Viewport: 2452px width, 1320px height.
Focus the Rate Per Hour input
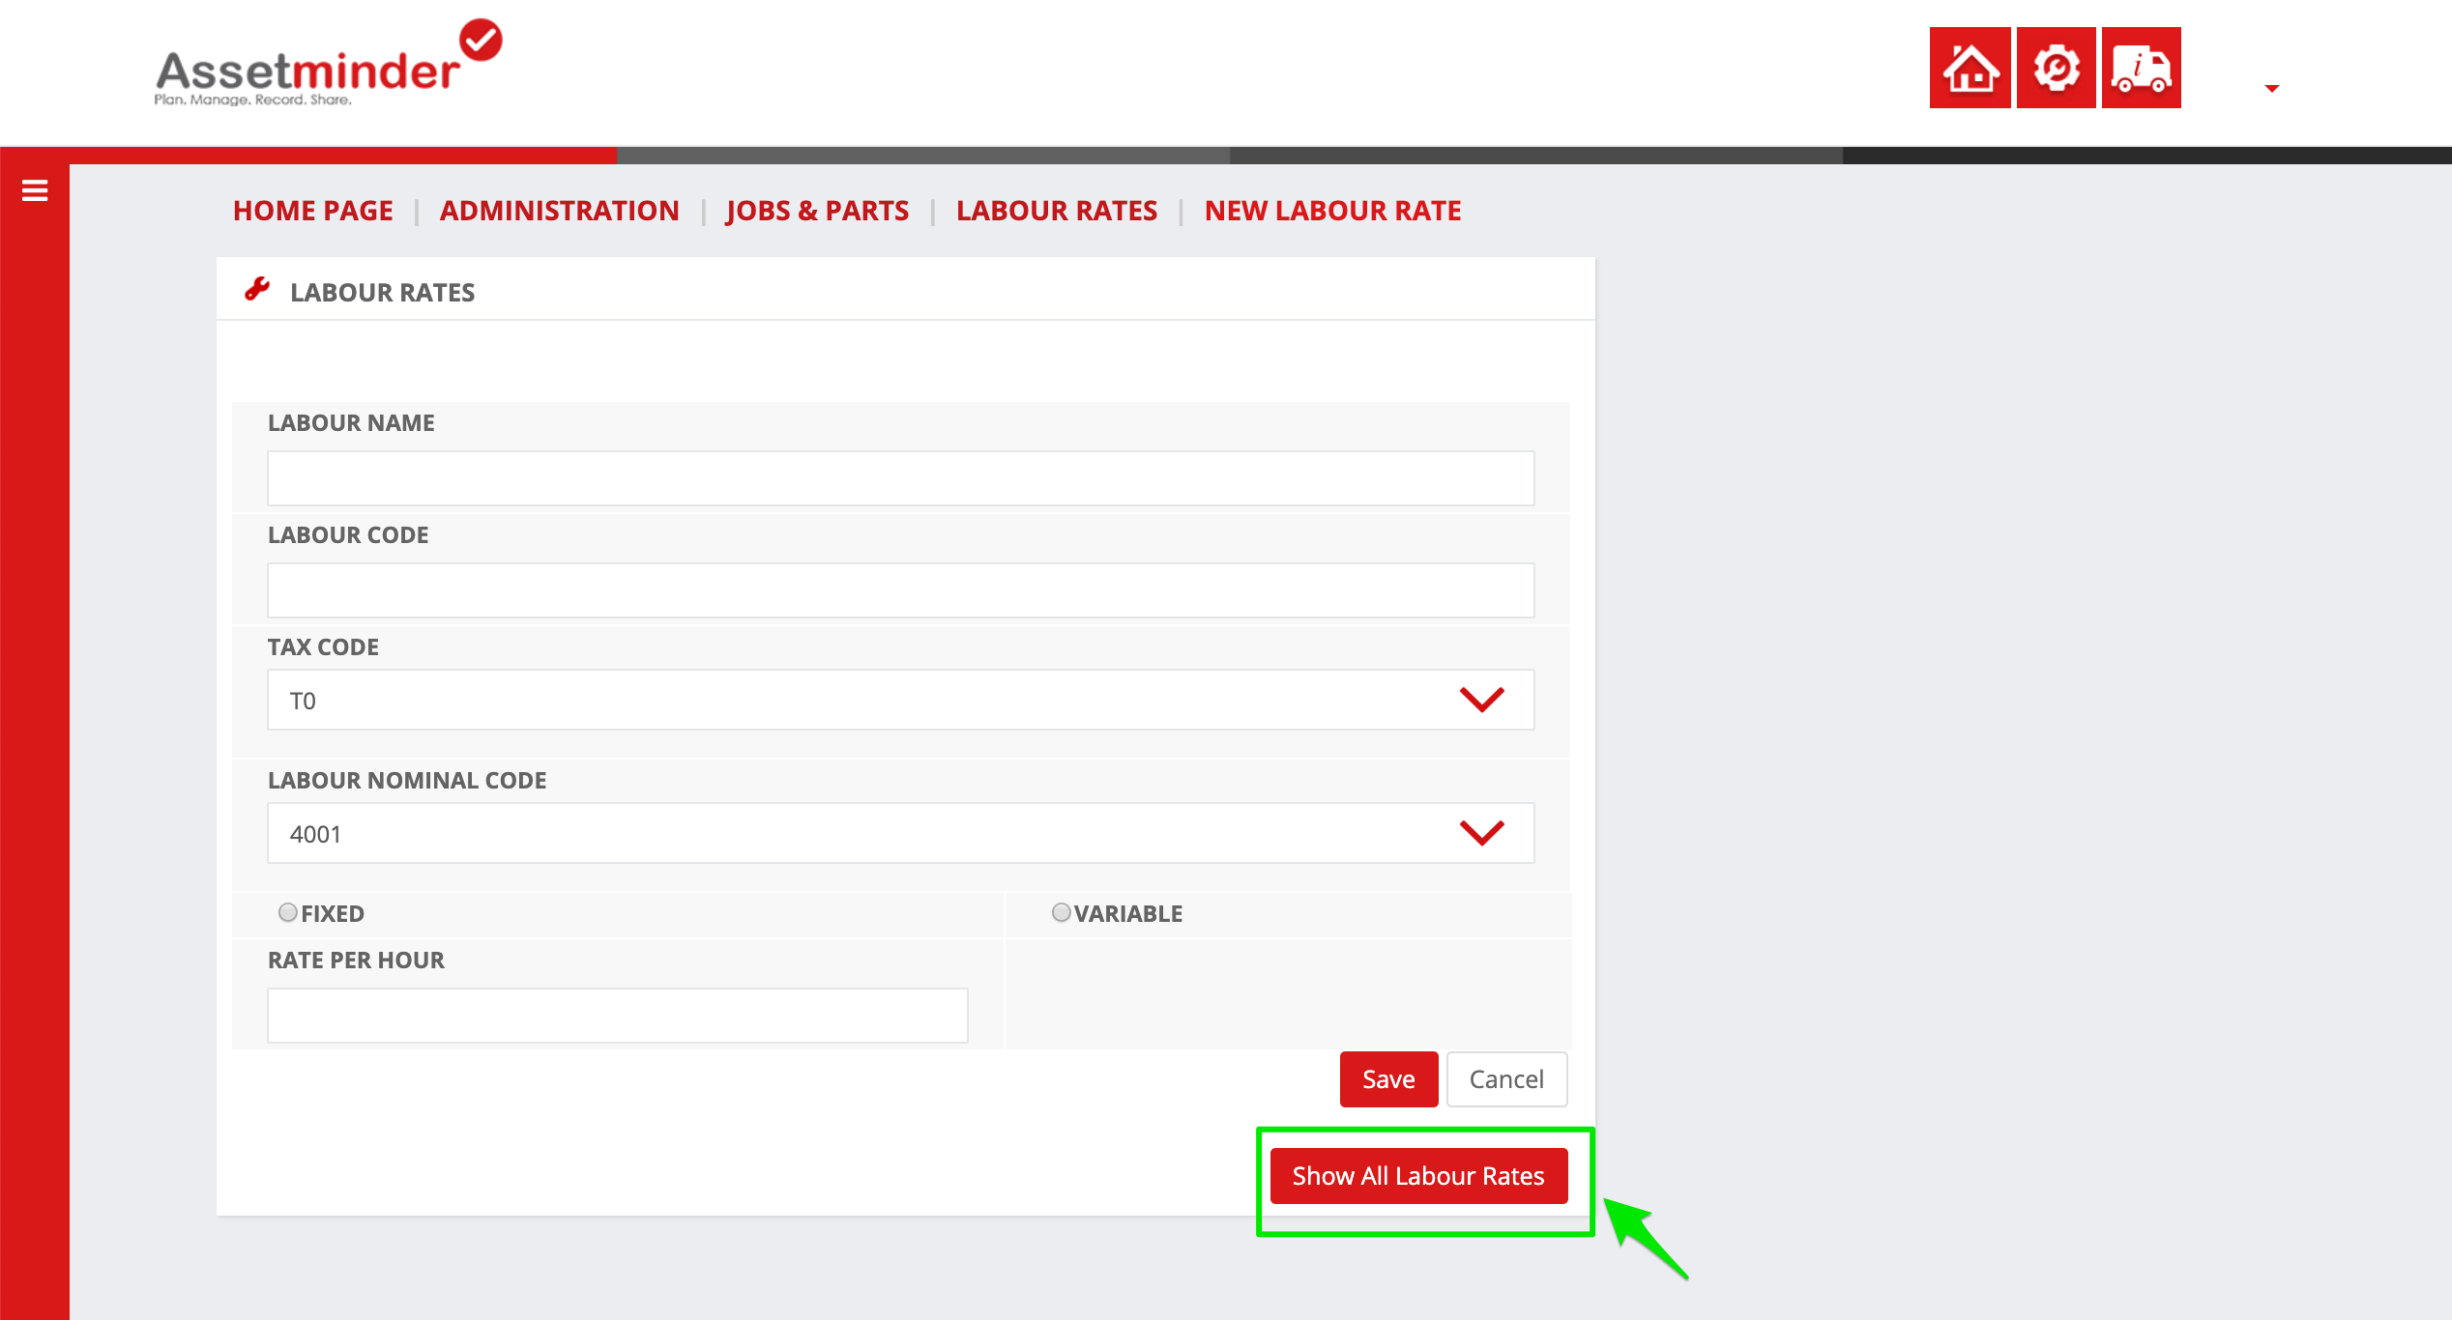click(x=617, y=1016)
